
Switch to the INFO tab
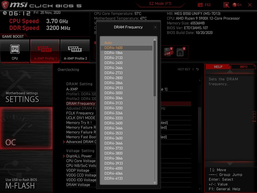243,67
